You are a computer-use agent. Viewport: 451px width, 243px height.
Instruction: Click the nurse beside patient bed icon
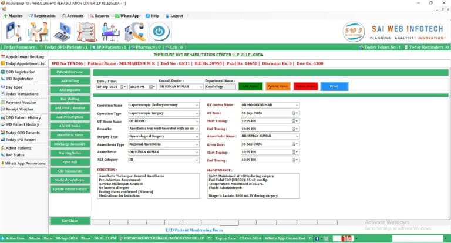[x=110, y=32]
